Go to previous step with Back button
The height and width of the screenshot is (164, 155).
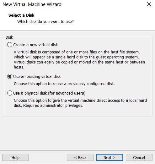point(80,157)
